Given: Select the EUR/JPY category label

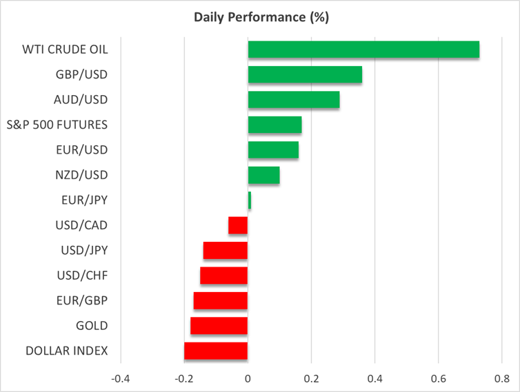Looking at the screenshot, I should [85, 200].
